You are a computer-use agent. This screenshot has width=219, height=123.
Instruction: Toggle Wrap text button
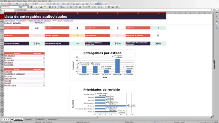tap(68, 7)
